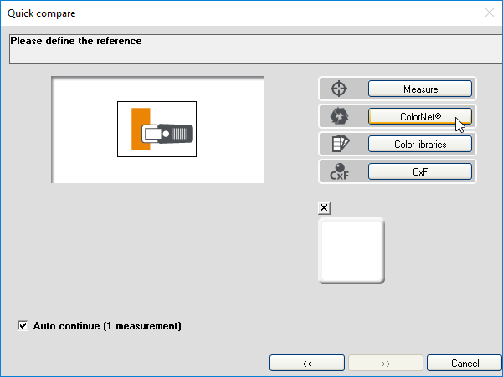Go back with the << button
The height and width of the screenshot is (377, 503).
tap(307, 363)
